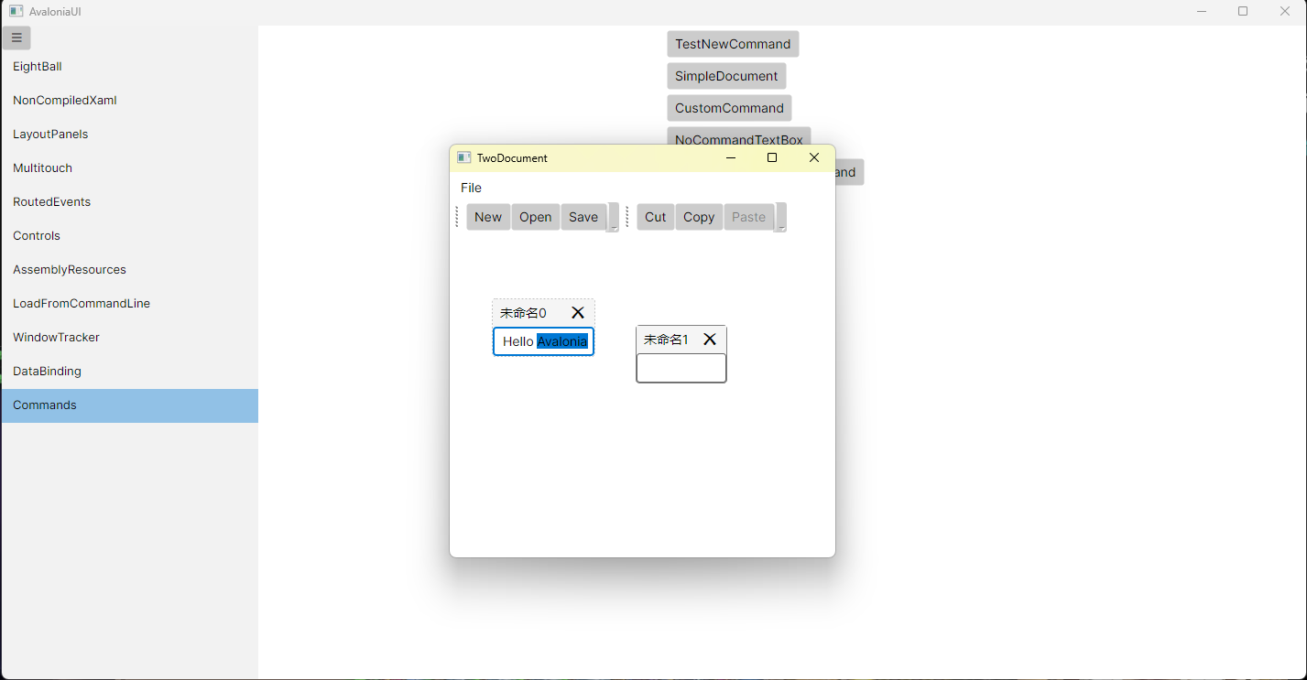Select NonCompiledXaml in the sidebar
The width and height of the screenshot is (1307, 680).
point(130,101)
